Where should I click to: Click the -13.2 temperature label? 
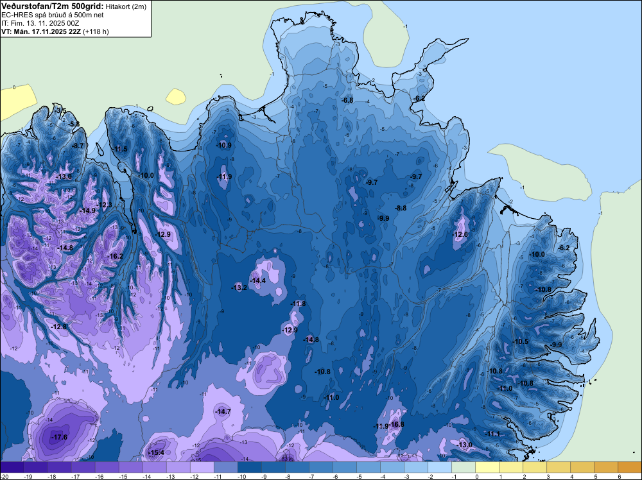239,287
